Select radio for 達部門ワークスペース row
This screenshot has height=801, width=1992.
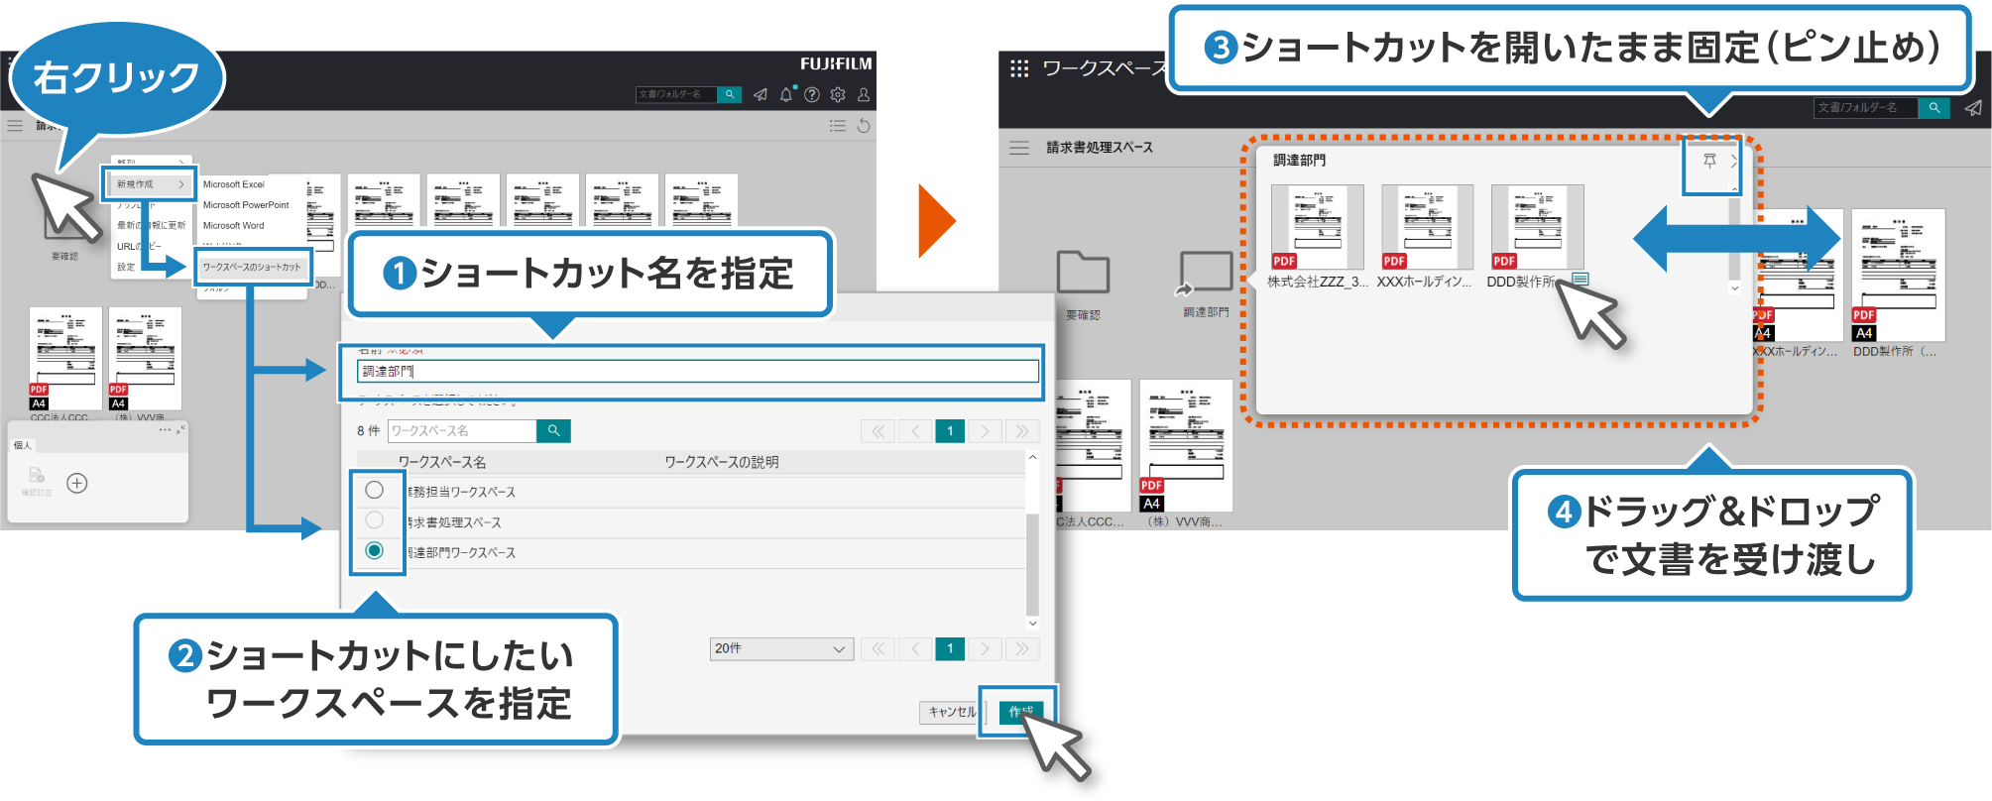click(374, 550)
